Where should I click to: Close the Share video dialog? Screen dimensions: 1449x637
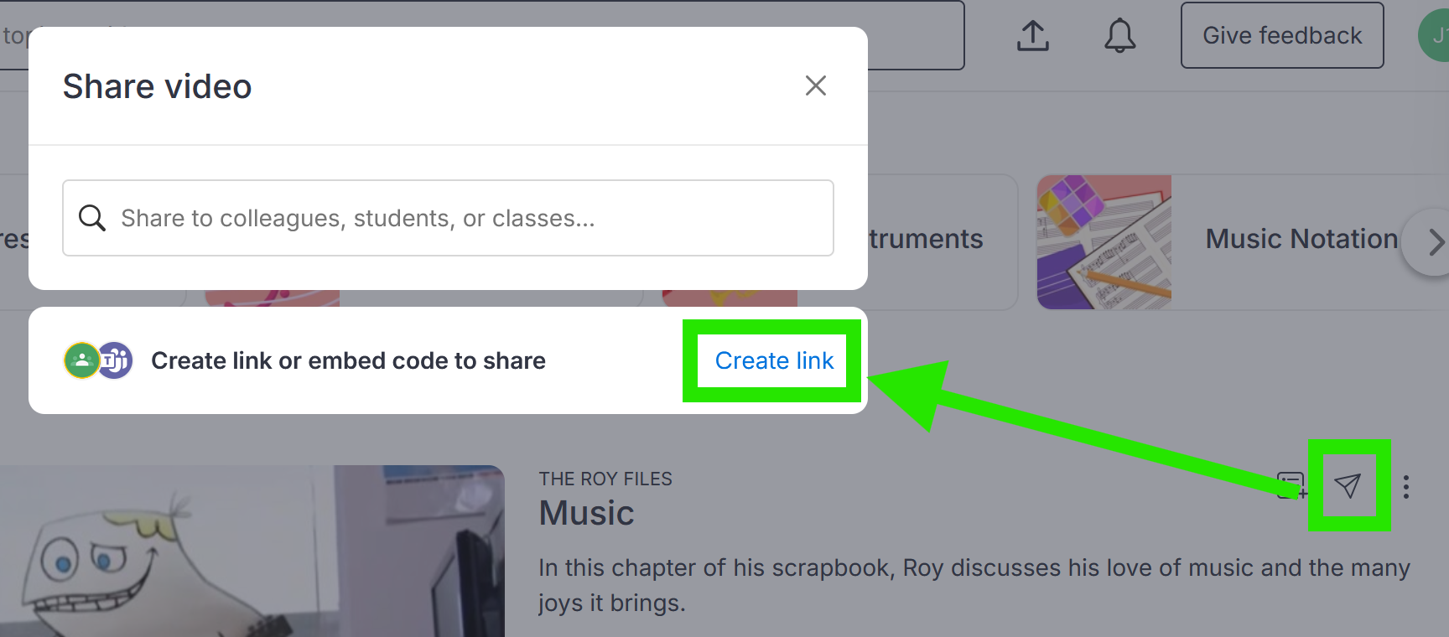tap(815, 85)
